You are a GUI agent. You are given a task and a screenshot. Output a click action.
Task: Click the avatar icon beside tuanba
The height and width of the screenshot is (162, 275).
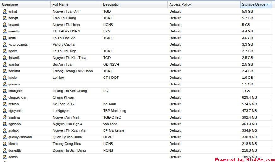pyautogui.click(x=4, y=64)
